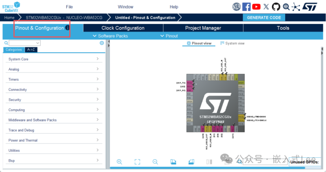326x172 pixels.
Task: Click the GENERATE CODE button
Action: coord(264,18)
